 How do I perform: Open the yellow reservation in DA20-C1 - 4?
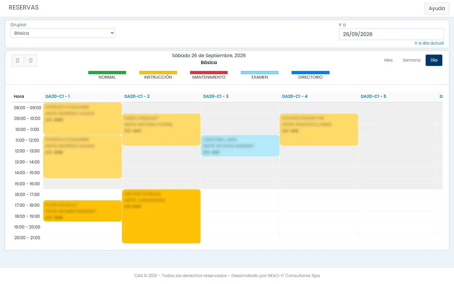tap(319, 130)
